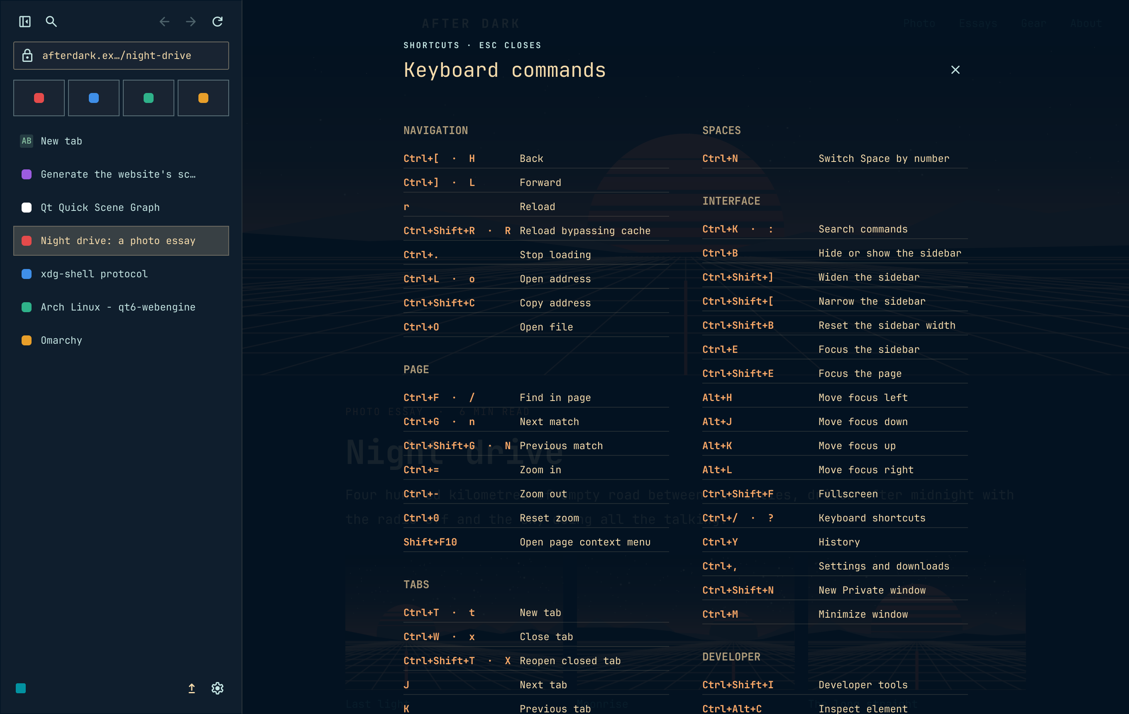
Task: Switch to Arch Linux - qt6-webengine tab
Action: click(x=121, y=307)
